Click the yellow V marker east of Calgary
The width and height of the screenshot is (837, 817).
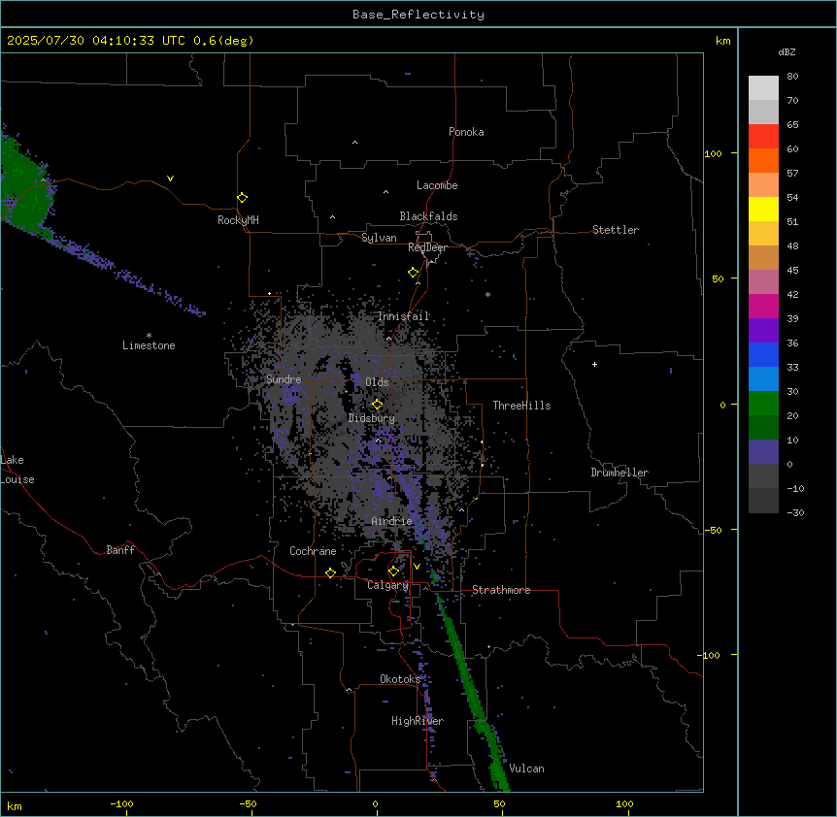point(417,567)
